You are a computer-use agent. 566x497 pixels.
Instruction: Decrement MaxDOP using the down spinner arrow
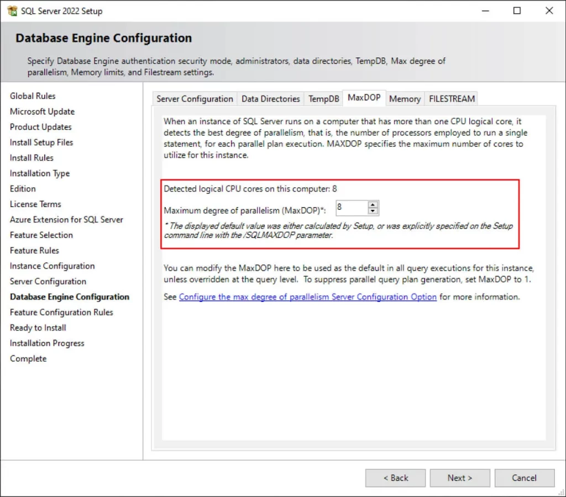coord(373,210)
